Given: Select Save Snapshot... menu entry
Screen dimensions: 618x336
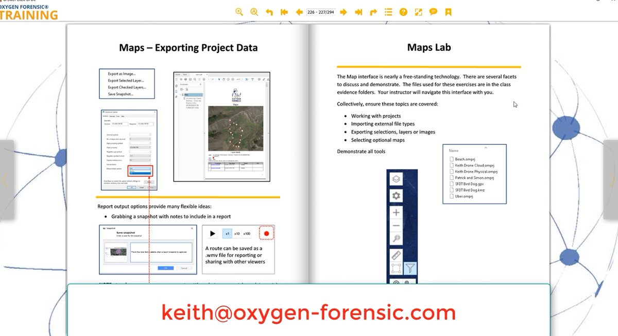Looking at the screenshot, I should pyautogui.click(x=121, y=94).
